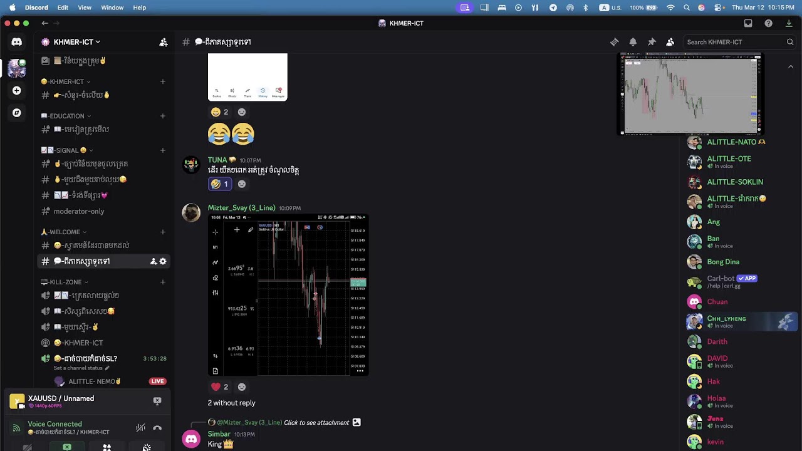Toggle the grinning emoji reaction with count 2
The image size is (802, 451).
[x=220, y=112]
